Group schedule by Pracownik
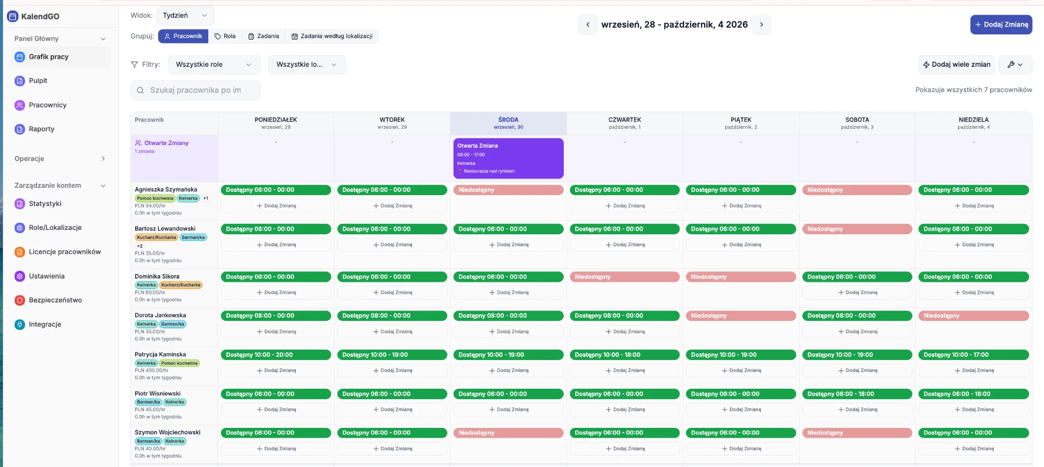1044x467 pixels. (x=183, y=36)
